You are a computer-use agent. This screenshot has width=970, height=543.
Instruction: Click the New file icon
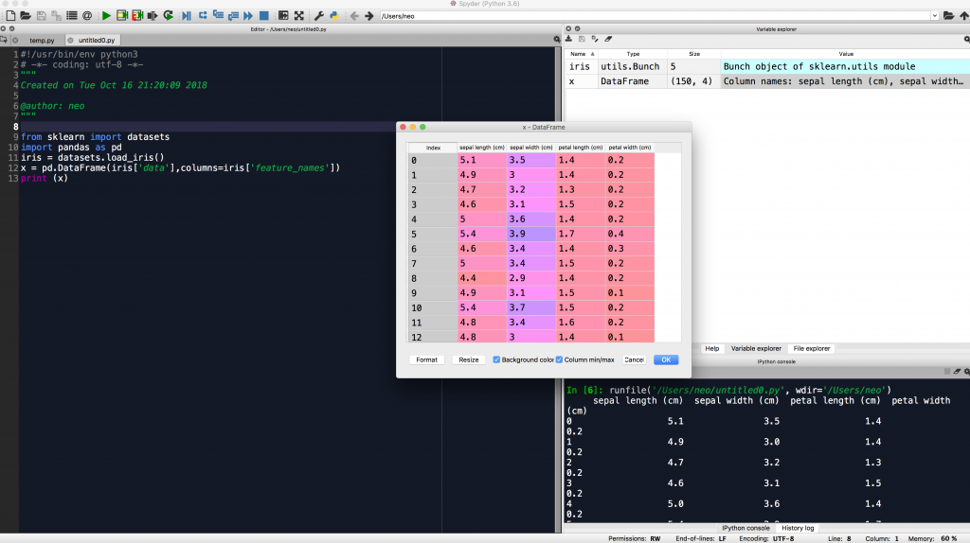click(x=10, y=15)
